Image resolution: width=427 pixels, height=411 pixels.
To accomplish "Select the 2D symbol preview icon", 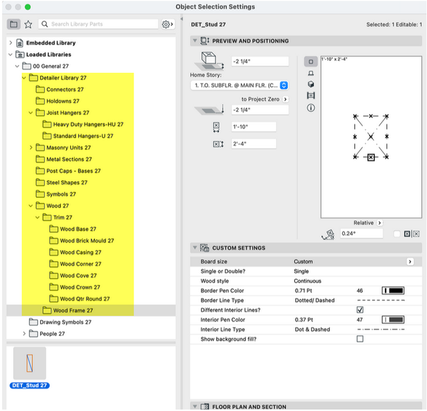I will click(310, 61).
